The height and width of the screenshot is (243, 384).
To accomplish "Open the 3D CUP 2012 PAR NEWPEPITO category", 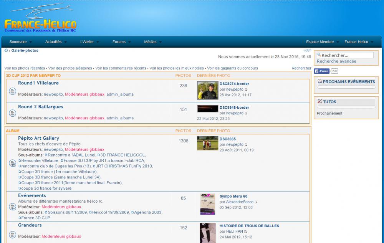I will (33, 76).
